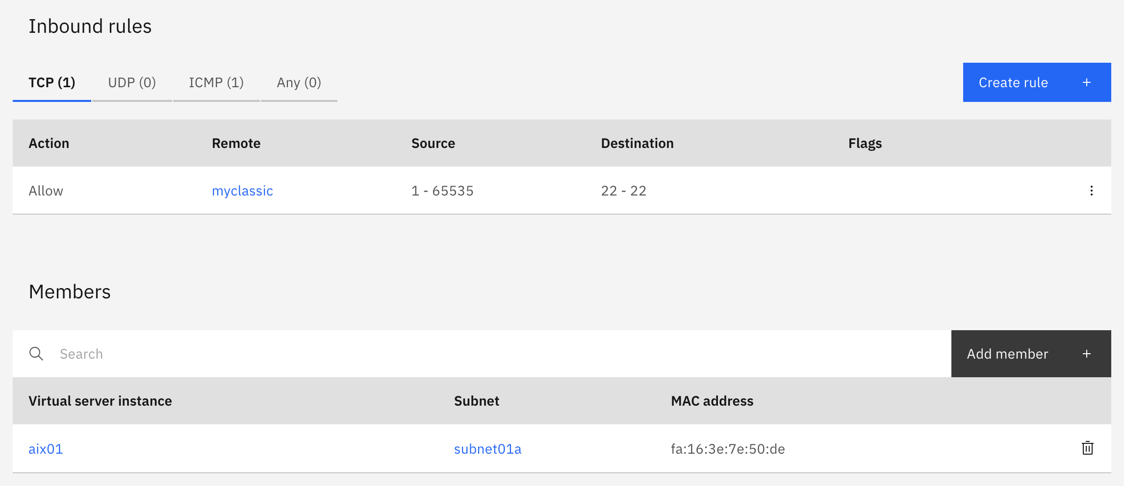Click plus icon on Create rule button
This screenshot has width=1124, height=486.
[1086, 82]
